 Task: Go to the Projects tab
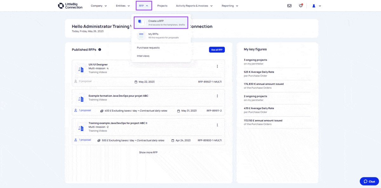(x=162, y=6)
